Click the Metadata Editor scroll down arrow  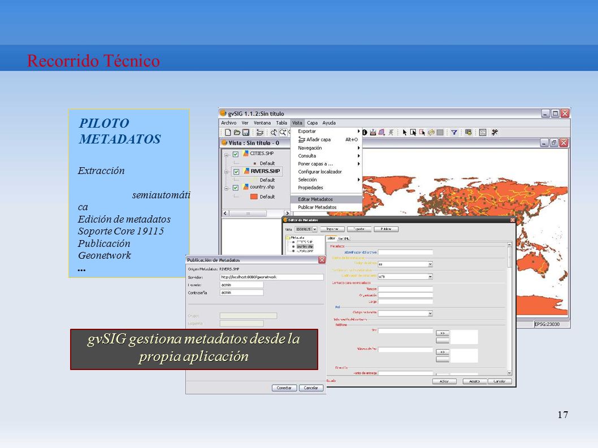509,372
